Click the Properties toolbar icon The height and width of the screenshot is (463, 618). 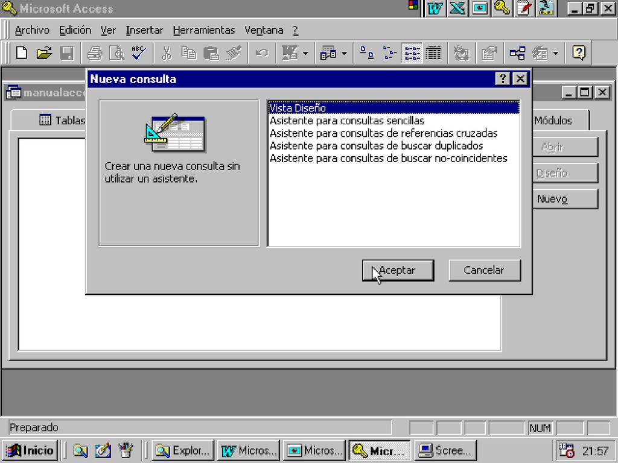(489, 53)
